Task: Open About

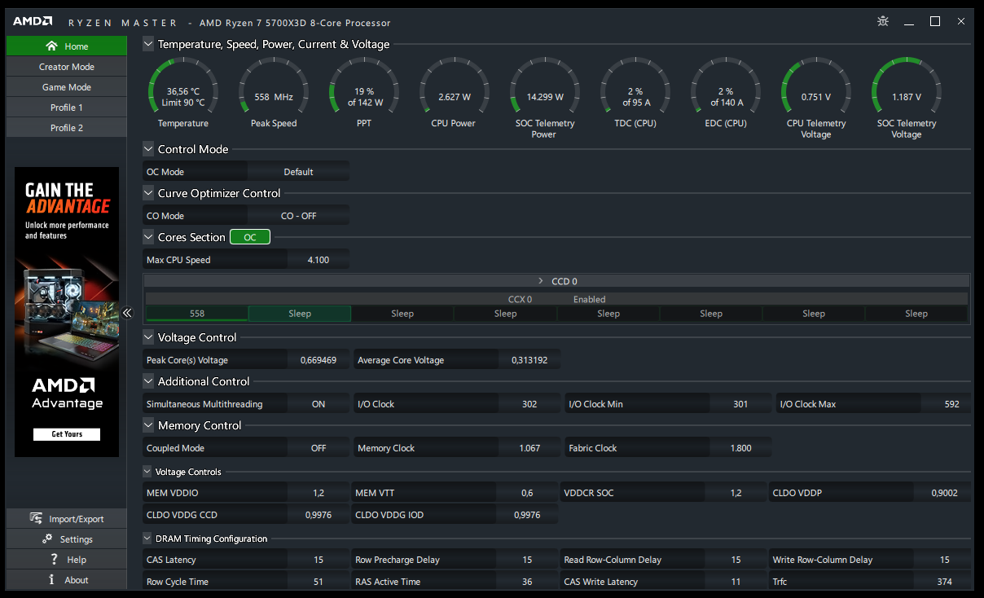Action: click(x=67, y=580)
